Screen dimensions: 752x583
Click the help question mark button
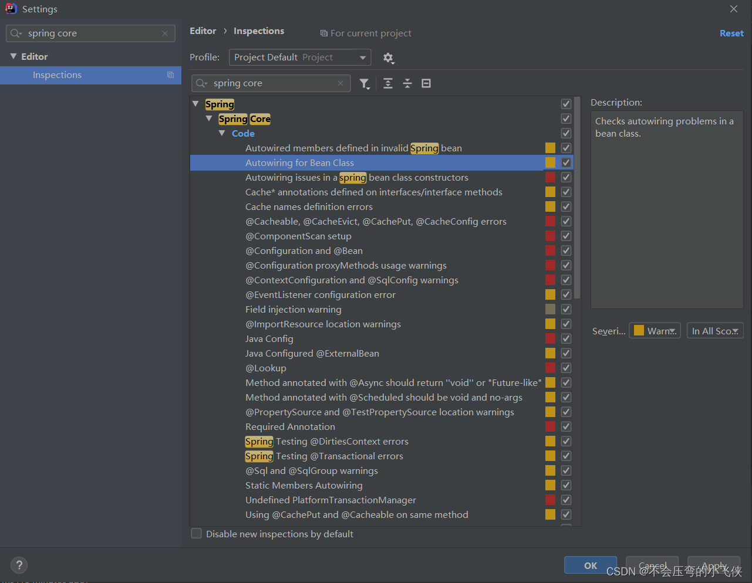(19, 565)
